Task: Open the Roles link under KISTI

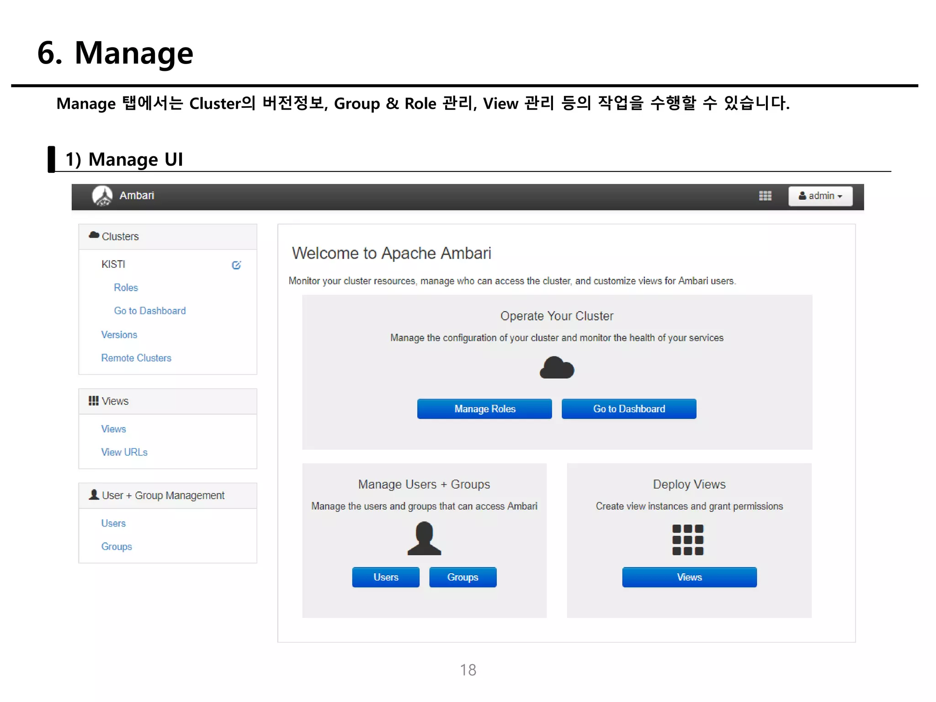Action: 126,287
